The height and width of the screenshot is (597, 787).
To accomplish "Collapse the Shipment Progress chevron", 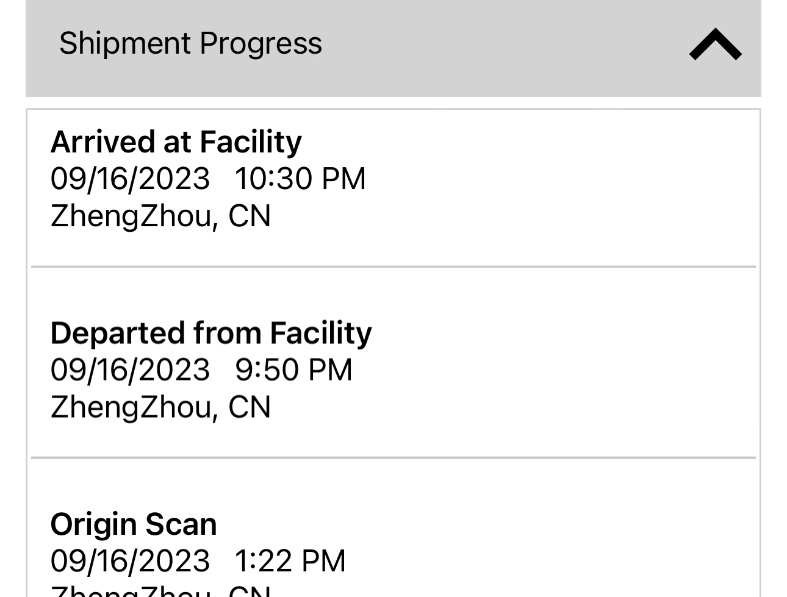I will tap(715, 45).
